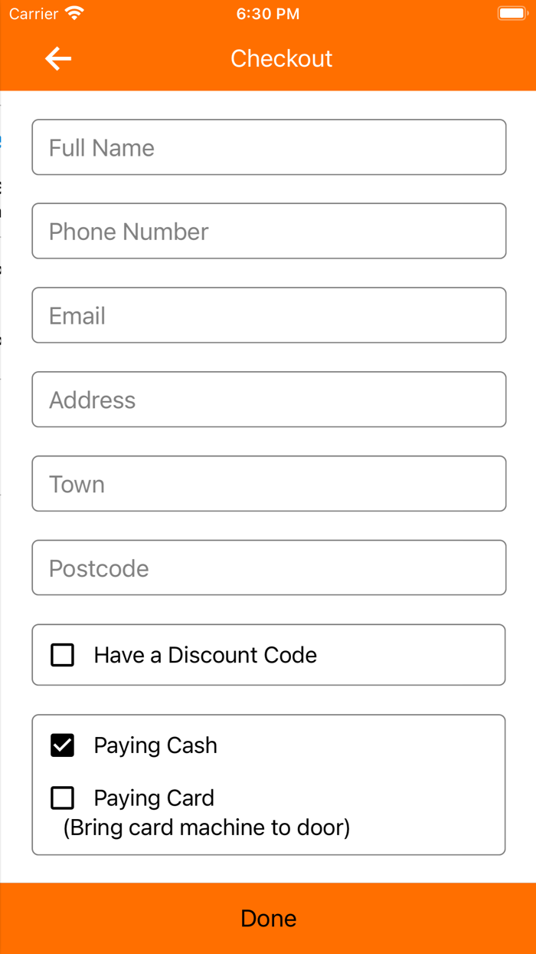536x954 pixels.
Task: Click into the Phone Number field
Action: [x=269, y=231]
